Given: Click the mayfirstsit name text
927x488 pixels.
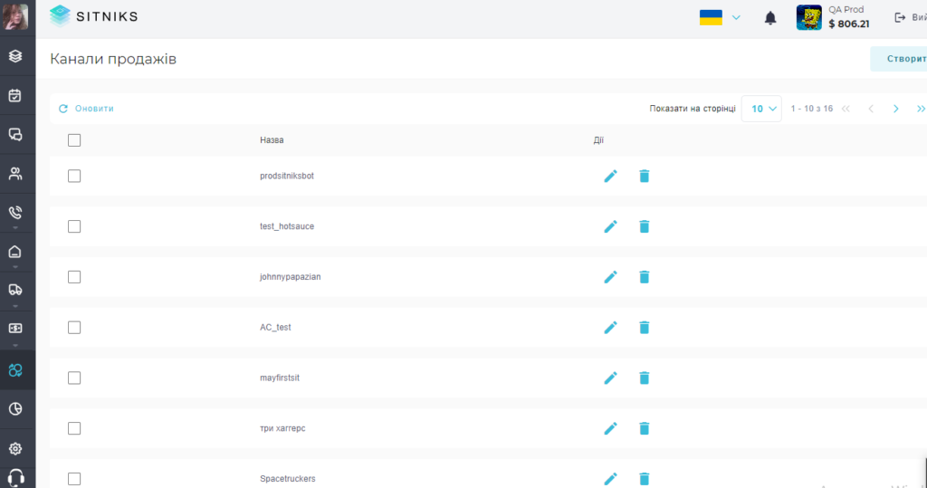Looking at the screenshot, I should pos(280,378).
